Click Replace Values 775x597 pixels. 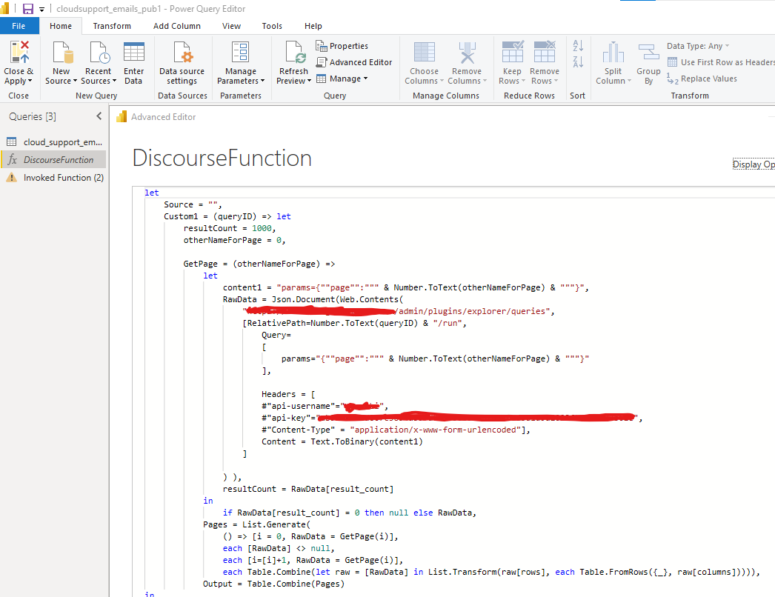tap(702, 79)
